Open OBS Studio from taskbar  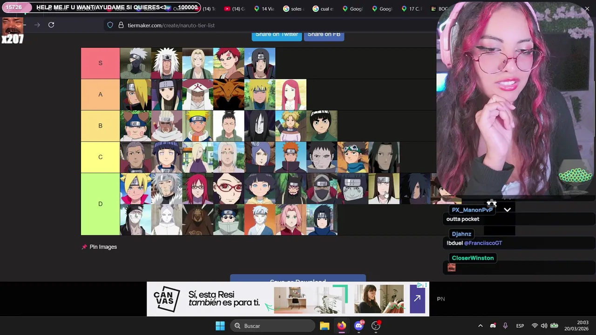tap(376, 326)
